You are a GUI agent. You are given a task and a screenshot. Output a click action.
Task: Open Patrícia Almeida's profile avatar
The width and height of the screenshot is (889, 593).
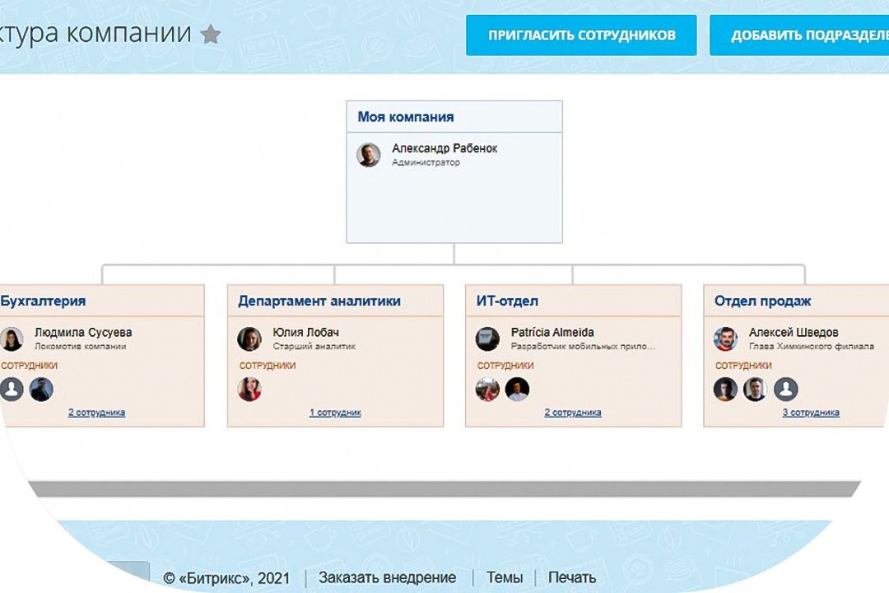pos(487,339)
